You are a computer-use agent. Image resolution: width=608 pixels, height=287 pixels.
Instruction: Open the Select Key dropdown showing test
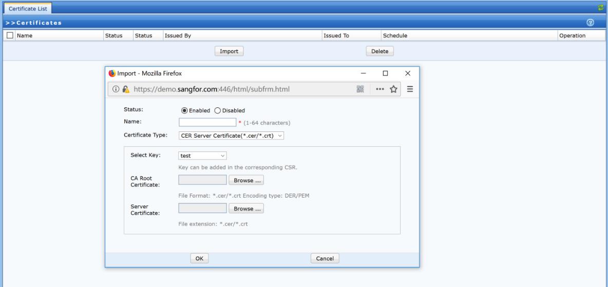pos(202,156)
